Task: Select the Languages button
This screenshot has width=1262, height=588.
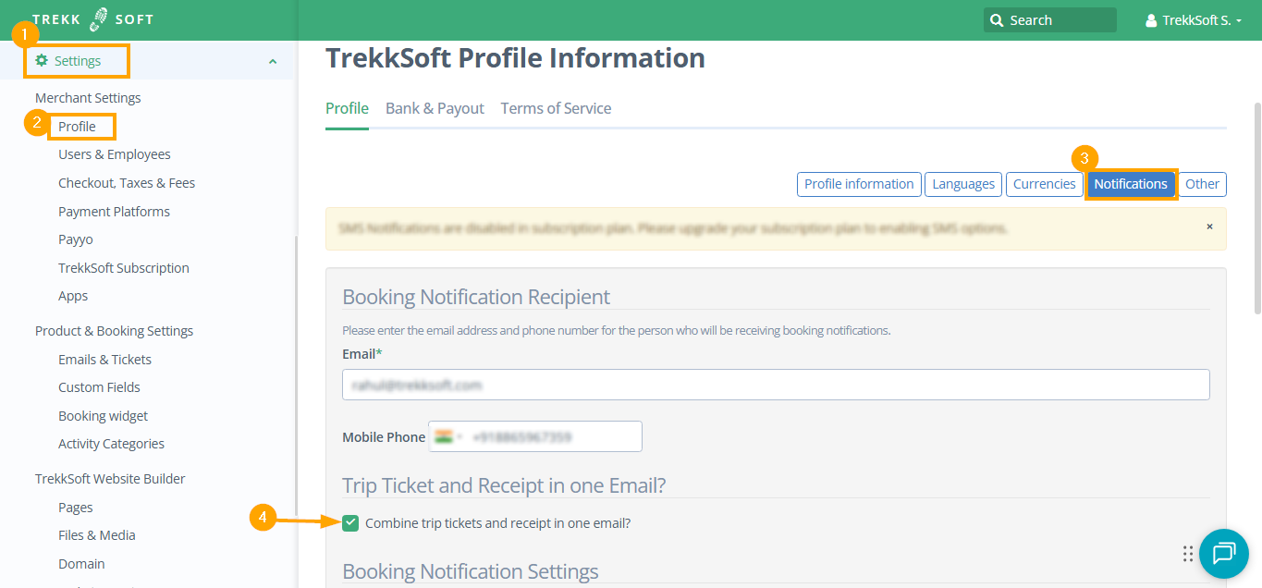Action: pyautogui.click(x=962, y=184)
